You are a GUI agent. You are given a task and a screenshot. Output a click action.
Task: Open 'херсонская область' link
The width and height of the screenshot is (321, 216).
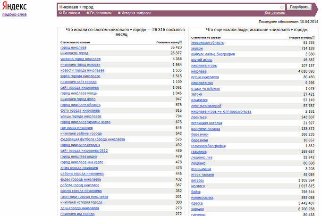point(207,43)
